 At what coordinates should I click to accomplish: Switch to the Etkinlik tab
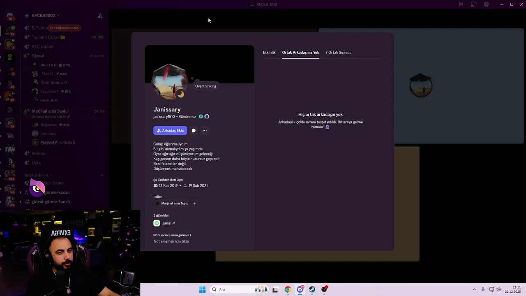click(x=269, y=52)
